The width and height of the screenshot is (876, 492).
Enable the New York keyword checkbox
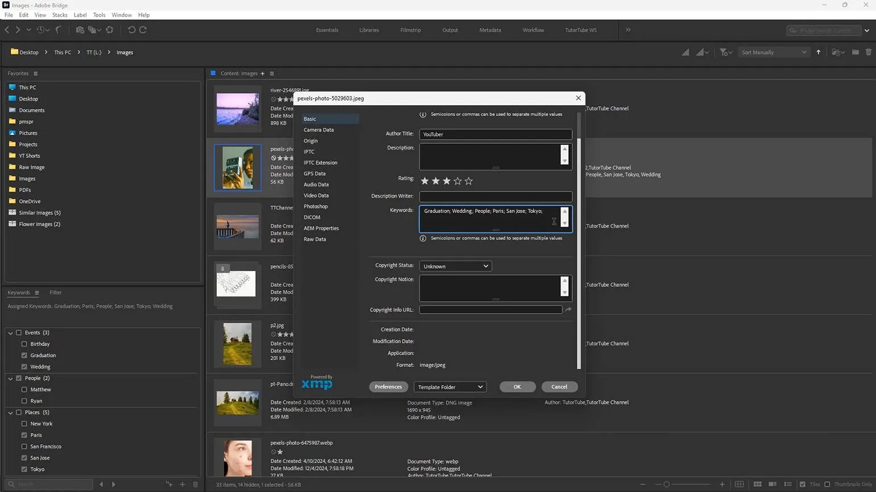(x=24, y=424)
